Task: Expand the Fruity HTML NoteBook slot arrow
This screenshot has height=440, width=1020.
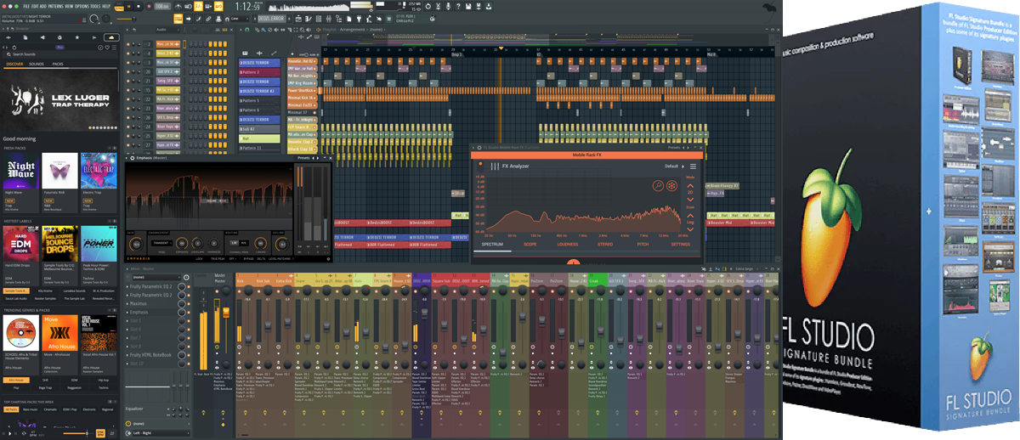Action: pyautogui.click(x=127, y=355)
